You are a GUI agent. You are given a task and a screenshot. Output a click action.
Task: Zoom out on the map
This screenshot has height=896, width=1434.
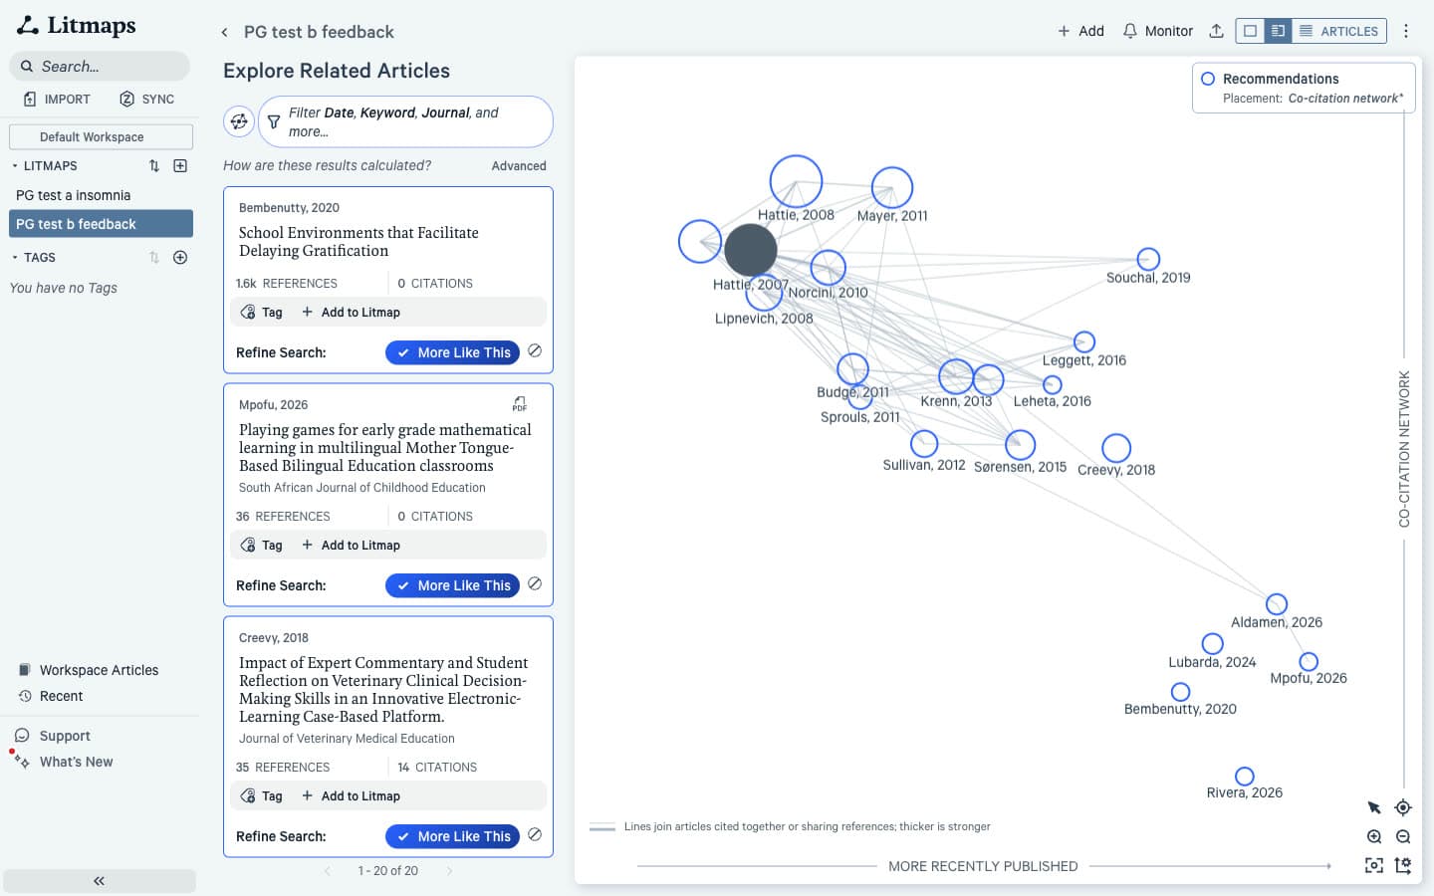click(1403, 836)
